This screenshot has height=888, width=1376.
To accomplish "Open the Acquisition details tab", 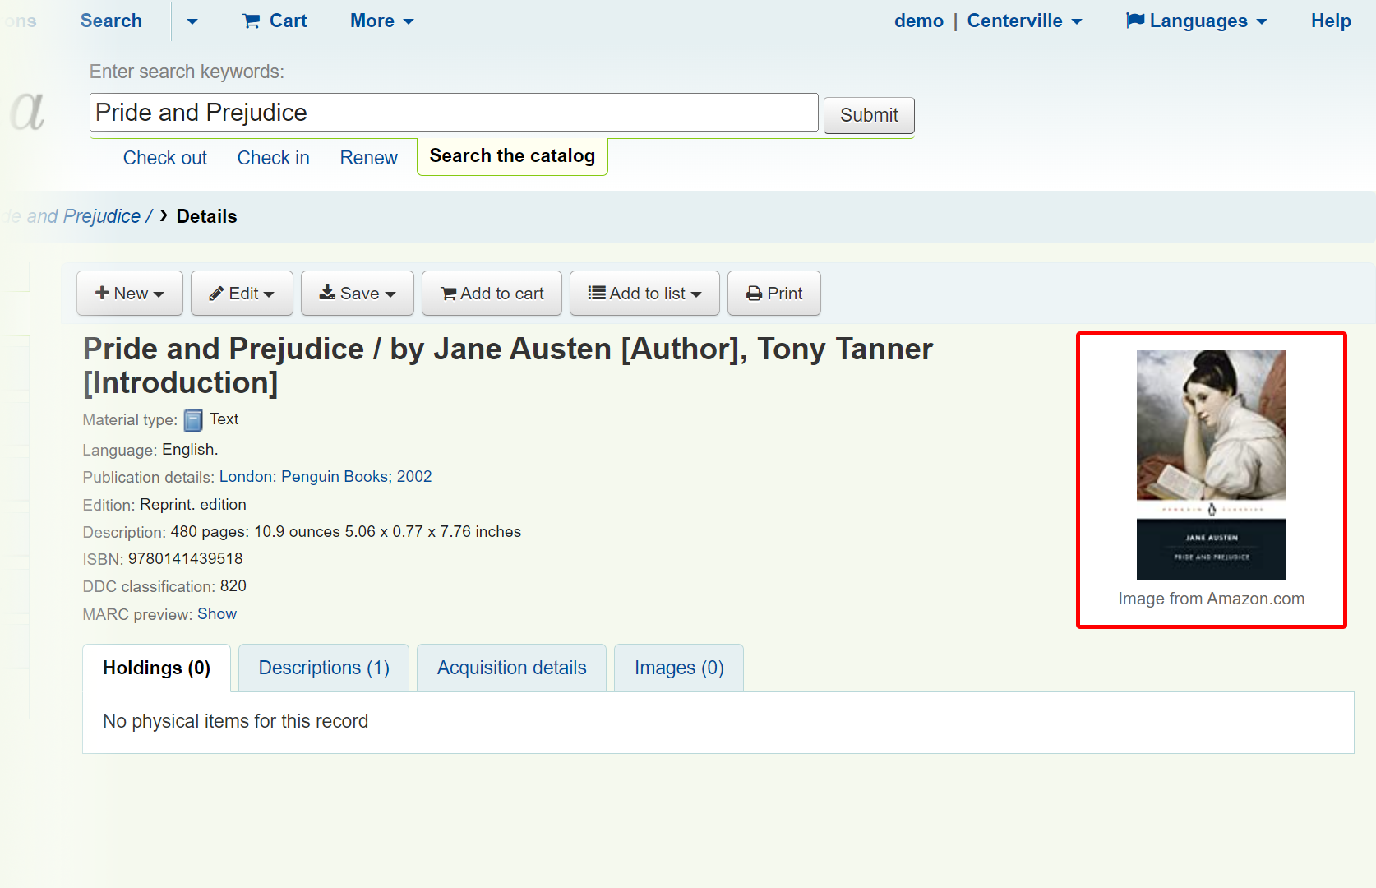I will coord(511,668).
